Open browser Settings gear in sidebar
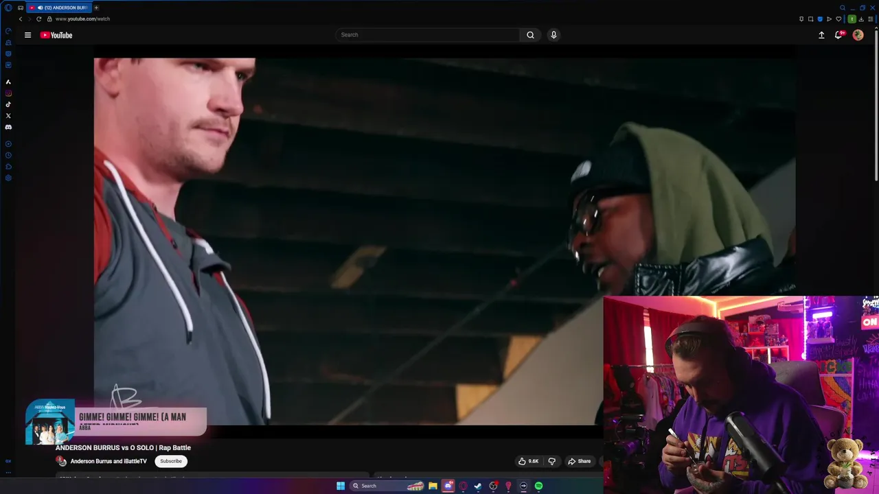This screenshot has width=879, height=494. coord(8,178)
